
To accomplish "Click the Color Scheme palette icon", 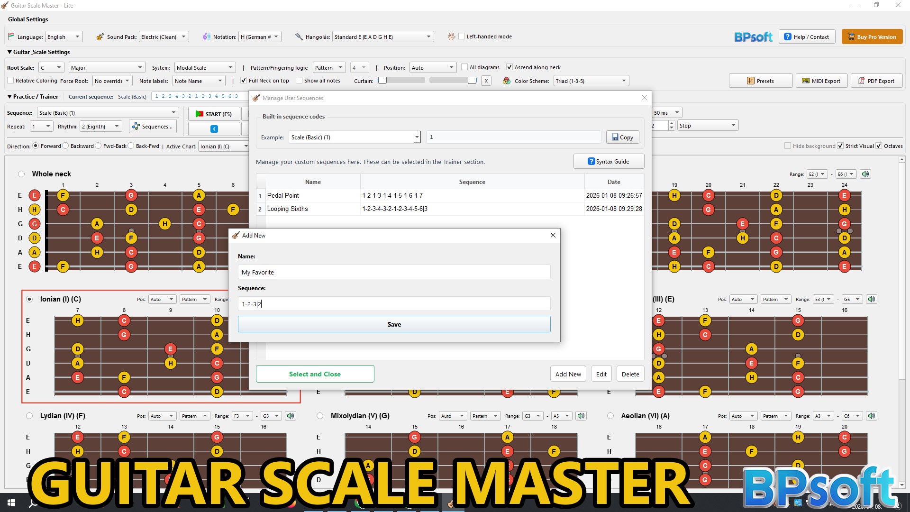I will pos(507,81).
